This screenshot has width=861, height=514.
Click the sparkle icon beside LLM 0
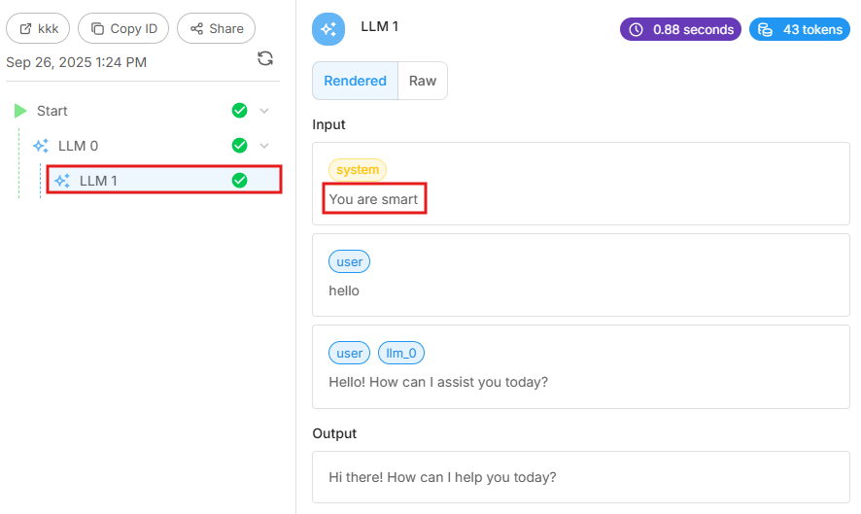41,146
